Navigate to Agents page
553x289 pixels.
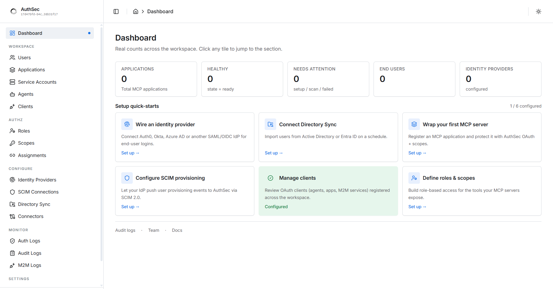50,94
